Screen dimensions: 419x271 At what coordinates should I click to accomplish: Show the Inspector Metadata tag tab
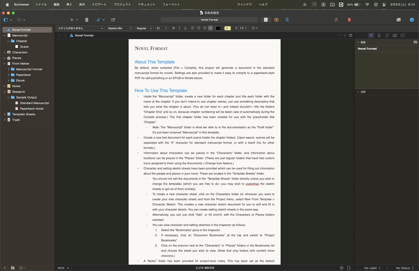pos(387,35)
